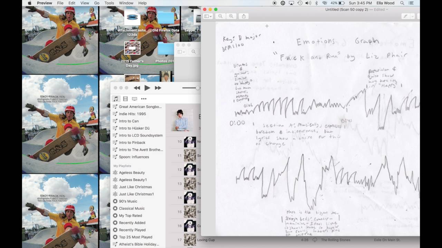Select the Just Like Christmas playlist name
The width and height of the screenshot is (442, 248).
click(135, 187)
